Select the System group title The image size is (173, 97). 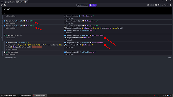pos(7,9)
